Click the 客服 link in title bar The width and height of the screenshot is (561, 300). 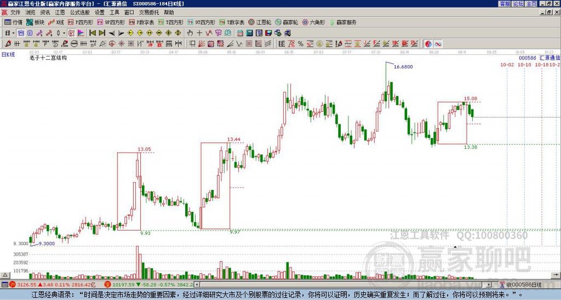click(505, 4)
